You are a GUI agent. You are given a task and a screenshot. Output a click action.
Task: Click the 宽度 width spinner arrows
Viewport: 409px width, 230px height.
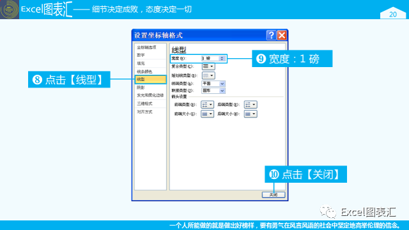[222, 58]
